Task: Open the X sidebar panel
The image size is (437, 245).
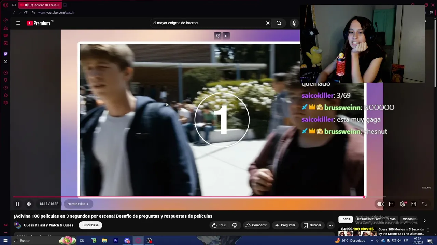Action: tap(5, 62)
